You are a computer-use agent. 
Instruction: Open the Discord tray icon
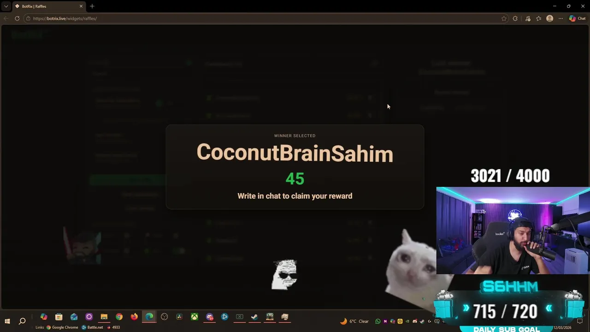click(x=415, y=321)
